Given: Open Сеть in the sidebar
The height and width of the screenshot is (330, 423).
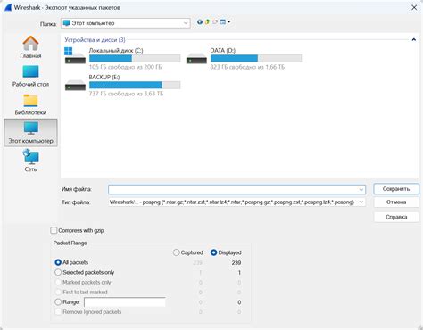Looking at the screenshot, I should pyautogui.click(x=30, y=161).
